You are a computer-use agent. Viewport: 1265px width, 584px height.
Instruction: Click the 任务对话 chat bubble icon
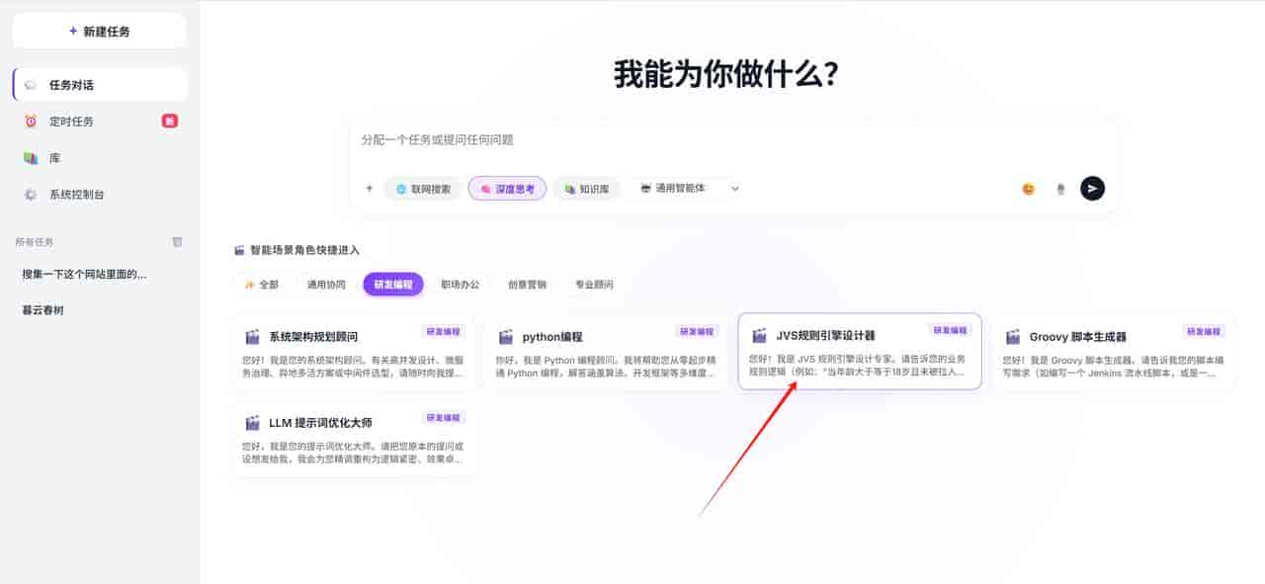tap(31, 85)
